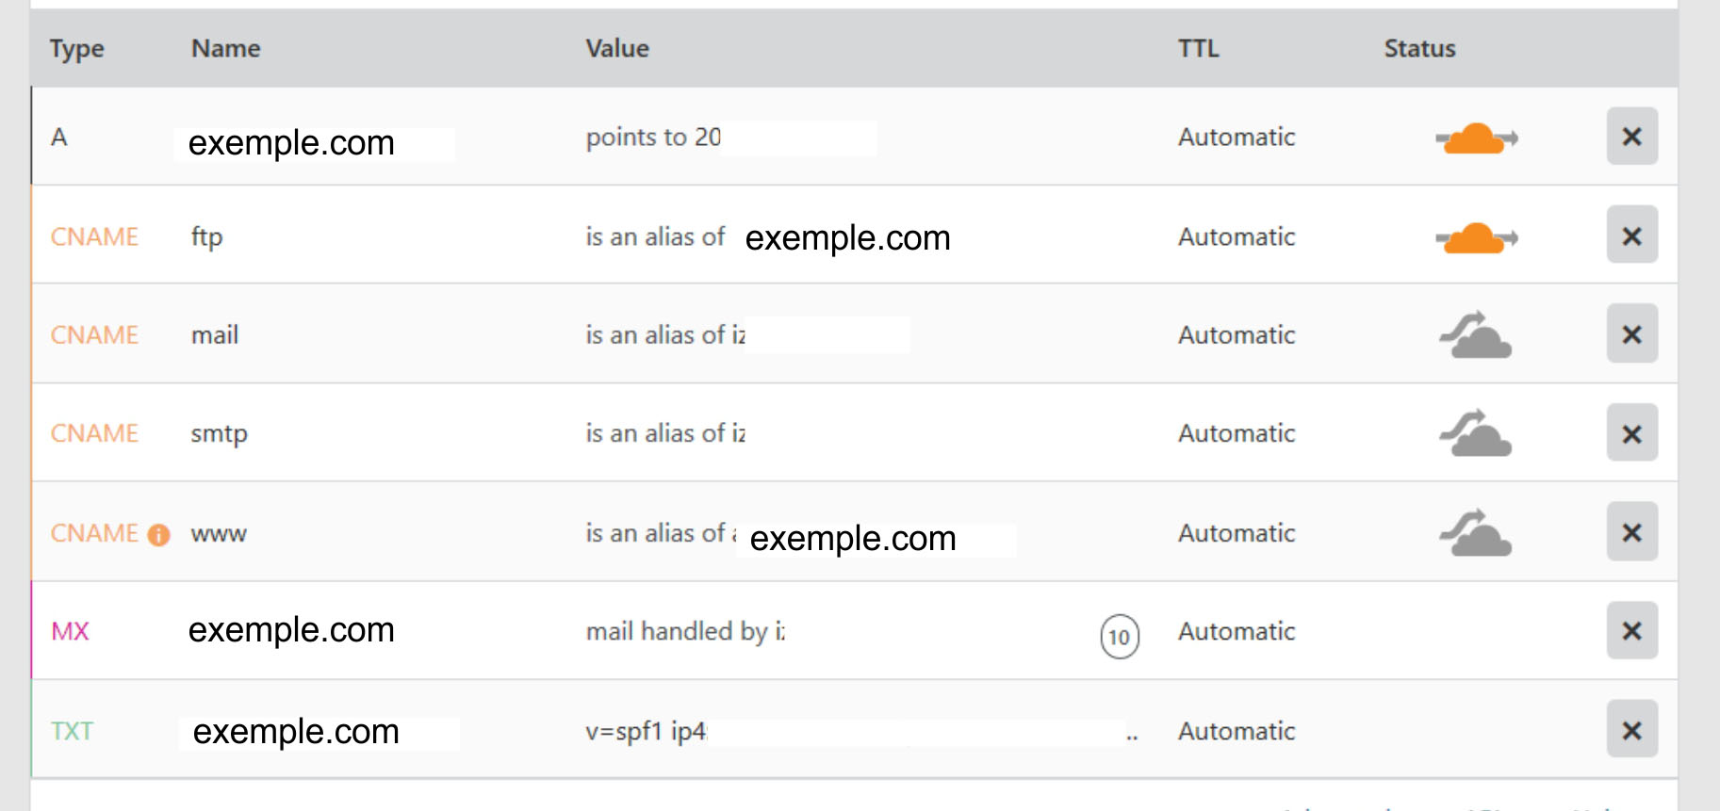Viewport: 1720px width, 811px height.
Task: Click the orange info icon beside CNAME www
Action: tap(159, 535)
